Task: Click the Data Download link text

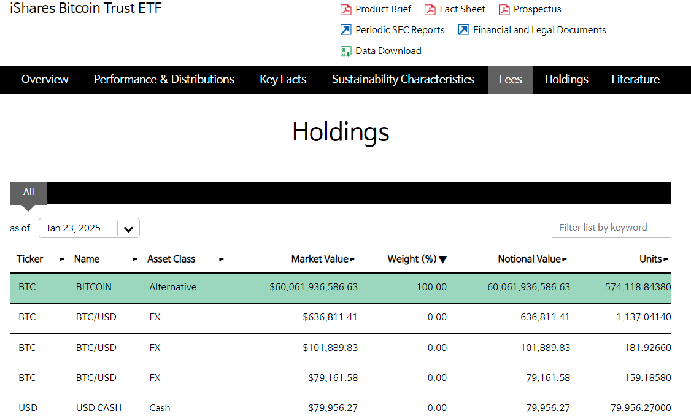Action: [388, 51]
